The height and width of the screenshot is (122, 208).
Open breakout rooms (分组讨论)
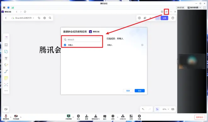(x=123, y=117)
